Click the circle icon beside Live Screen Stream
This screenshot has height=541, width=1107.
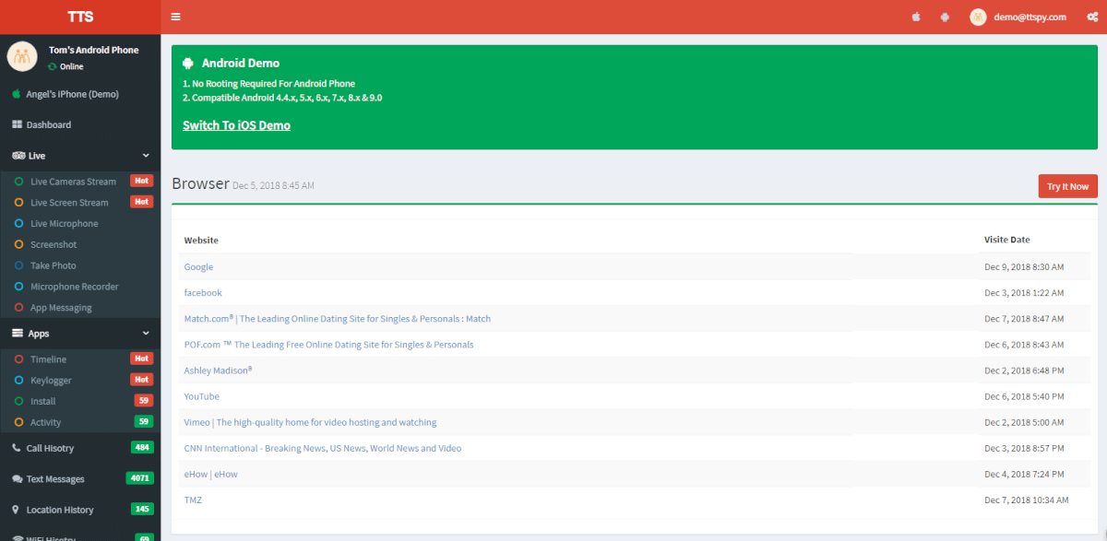click(19, 203)
